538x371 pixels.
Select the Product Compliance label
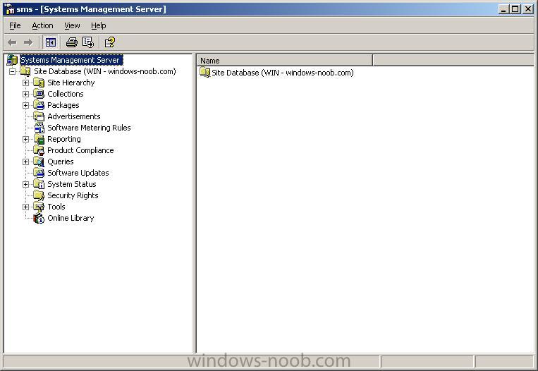[x=80, y=150]
